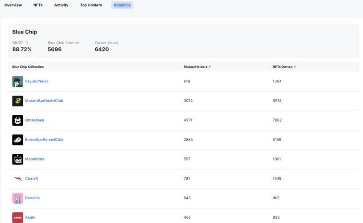Screen dimensions: 363x223
Task: Open the Doodles collection link
Action: coord(32,198)
